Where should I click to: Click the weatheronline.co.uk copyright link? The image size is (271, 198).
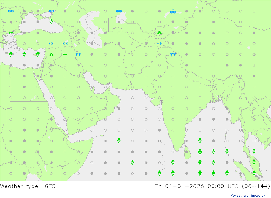[x=248, y=196]
